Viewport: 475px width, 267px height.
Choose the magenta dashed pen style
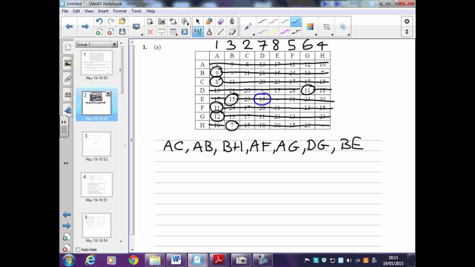pos(285,32)
